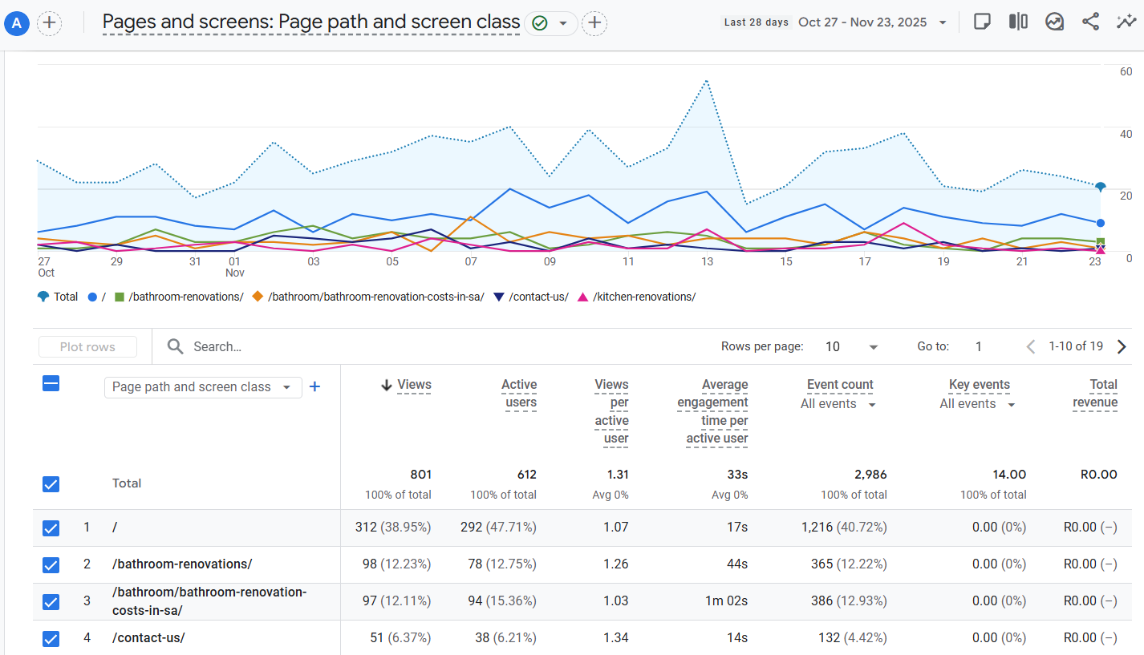Click the table search magnifier icon

click(175, 346)
